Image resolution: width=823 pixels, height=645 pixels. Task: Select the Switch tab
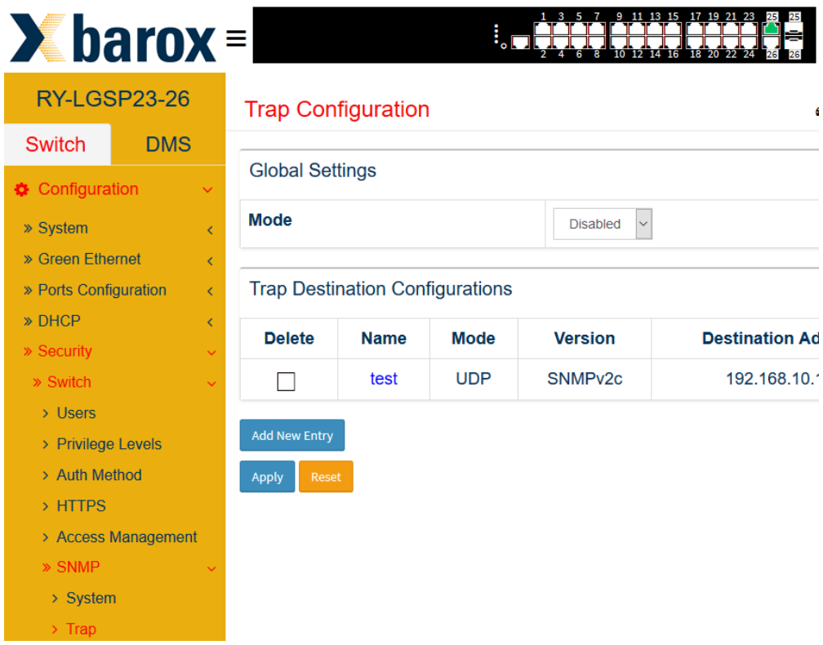56,145
